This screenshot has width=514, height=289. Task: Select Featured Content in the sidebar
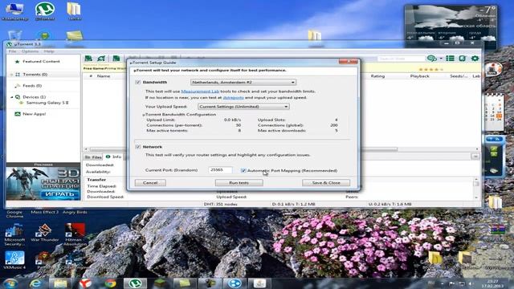pyautogui.click(x=41, y=61)
